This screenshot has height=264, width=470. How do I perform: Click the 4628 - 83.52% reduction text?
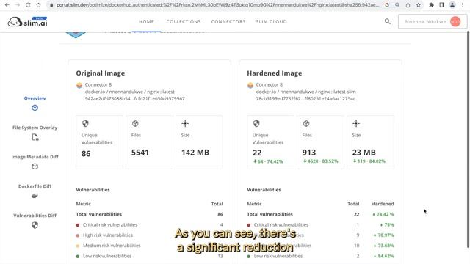321,161
